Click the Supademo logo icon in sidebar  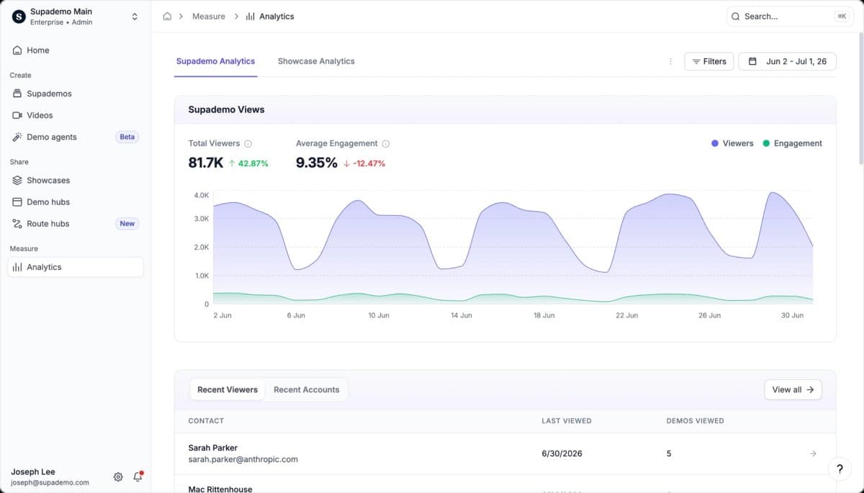[19, 17]
